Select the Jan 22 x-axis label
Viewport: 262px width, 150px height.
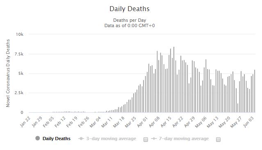25,122
